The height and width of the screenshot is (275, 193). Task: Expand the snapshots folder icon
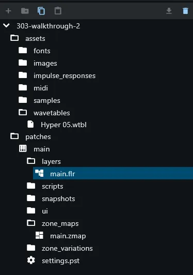tap(31, 198)
